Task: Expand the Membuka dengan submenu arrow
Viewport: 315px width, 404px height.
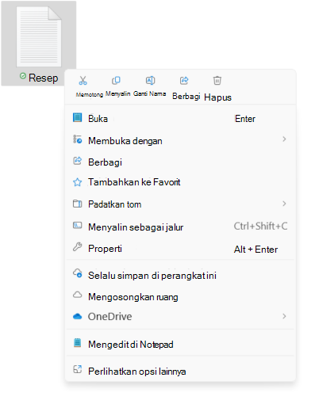Action: (x=284, y=139)
